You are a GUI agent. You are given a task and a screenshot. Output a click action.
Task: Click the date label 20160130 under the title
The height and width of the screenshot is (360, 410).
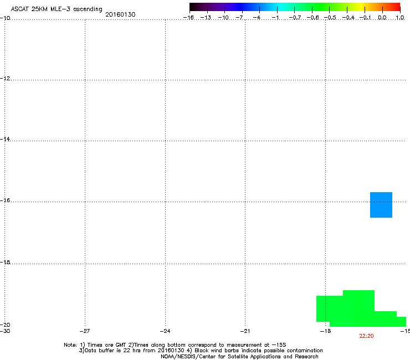click(120, 14)
